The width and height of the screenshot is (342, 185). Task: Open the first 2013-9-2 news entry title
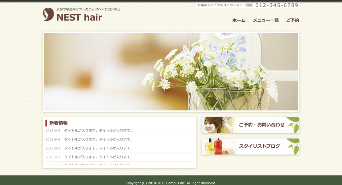(98, 131)
